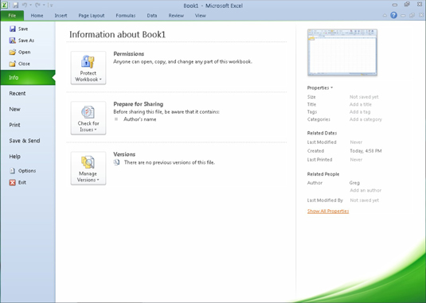Screen dimensions: 426x303
Task: Choose Save As in the sidebar
Action: point(21,41)
